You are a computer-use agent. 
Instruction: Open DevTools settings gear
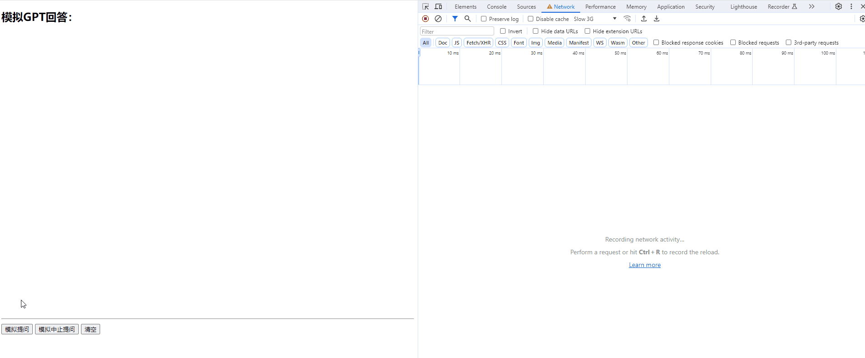click(839, 6)
